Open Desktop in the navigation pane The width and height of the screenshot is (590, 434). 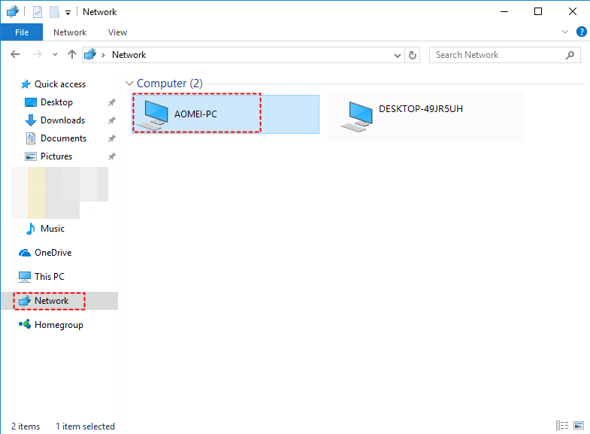(x=56, y=102)
